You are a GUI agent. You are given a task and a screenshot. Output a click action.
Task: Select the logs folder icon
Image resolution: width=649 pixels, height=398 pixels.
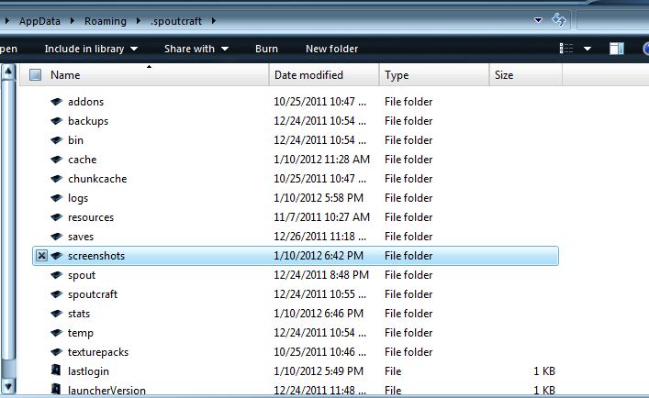click(x=56, y=198)
